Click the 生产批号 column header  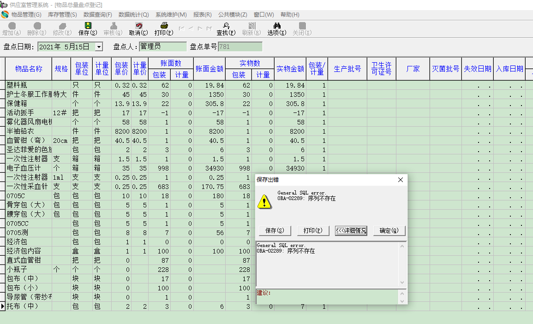(347, 69)
